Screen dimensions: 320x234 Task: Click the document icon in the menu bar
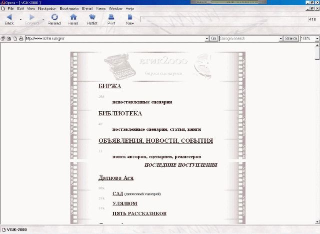(3, 9)
